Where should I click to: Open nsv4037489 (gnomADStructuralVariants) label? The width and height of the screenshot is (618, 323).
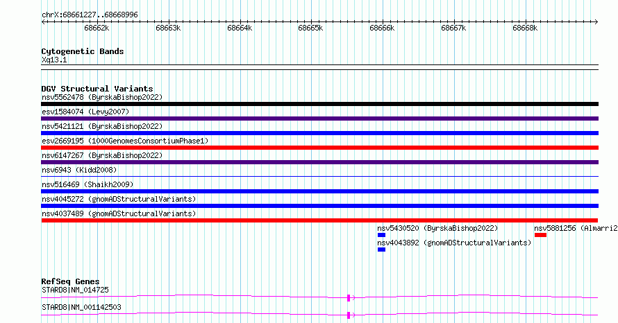click(x=119, y=213)
